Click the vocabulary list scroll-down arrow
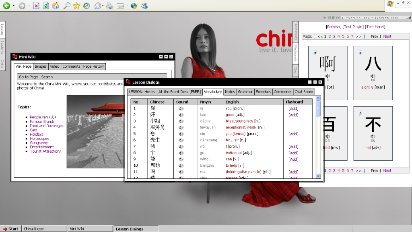Image resolution: width=412 pixels, height=232 pixels. tap(318, 176)
